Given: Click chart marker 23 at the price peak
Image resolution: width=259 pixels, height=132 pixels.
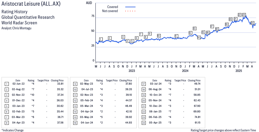Looking at the screenshot, I should point(244,15).
